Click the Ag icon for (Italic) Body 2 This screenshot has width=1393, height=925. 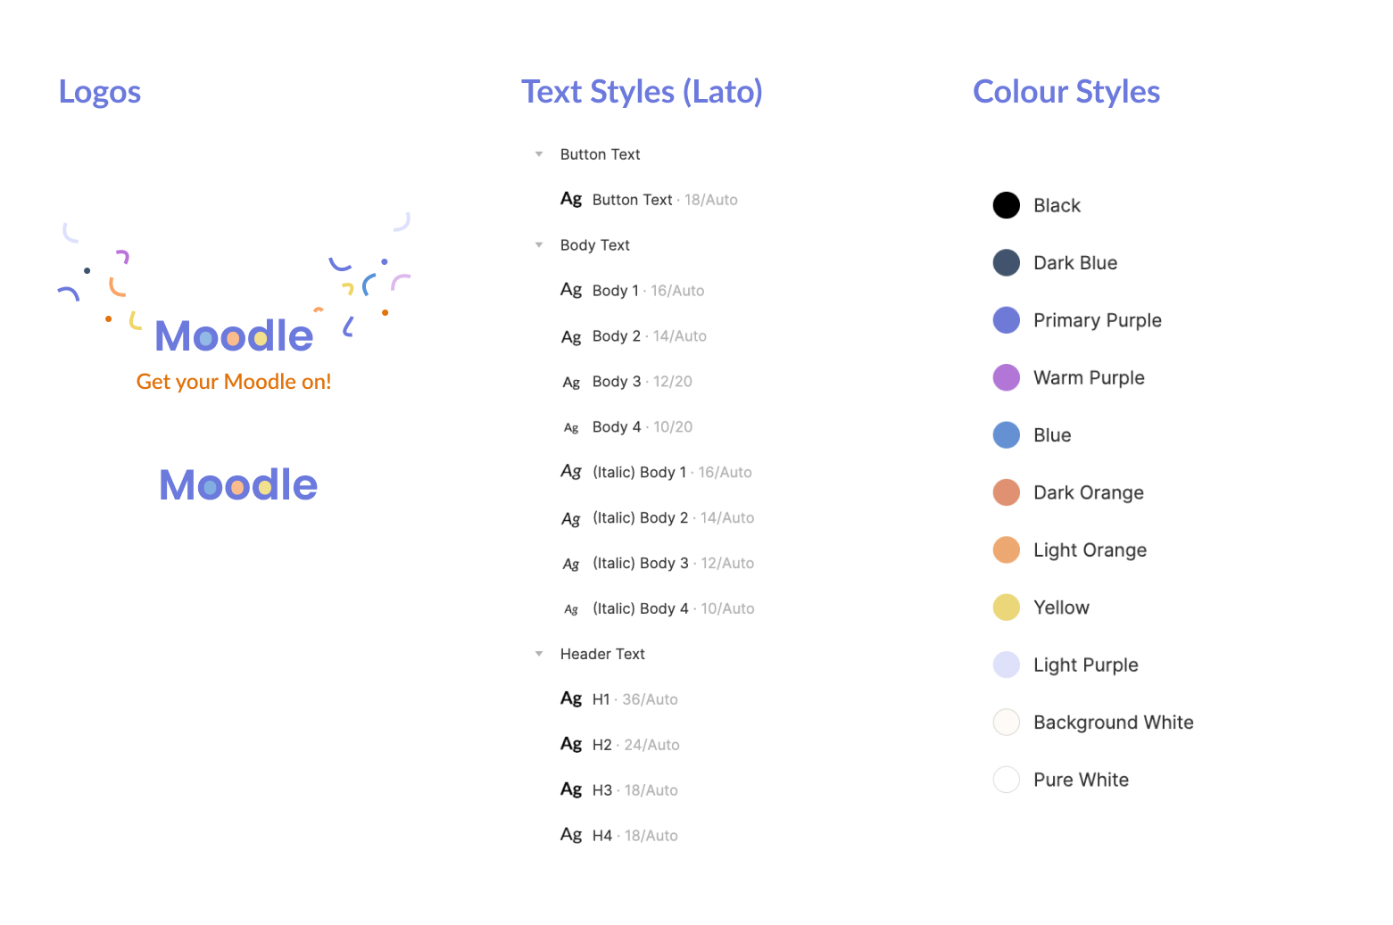[571, 518]
